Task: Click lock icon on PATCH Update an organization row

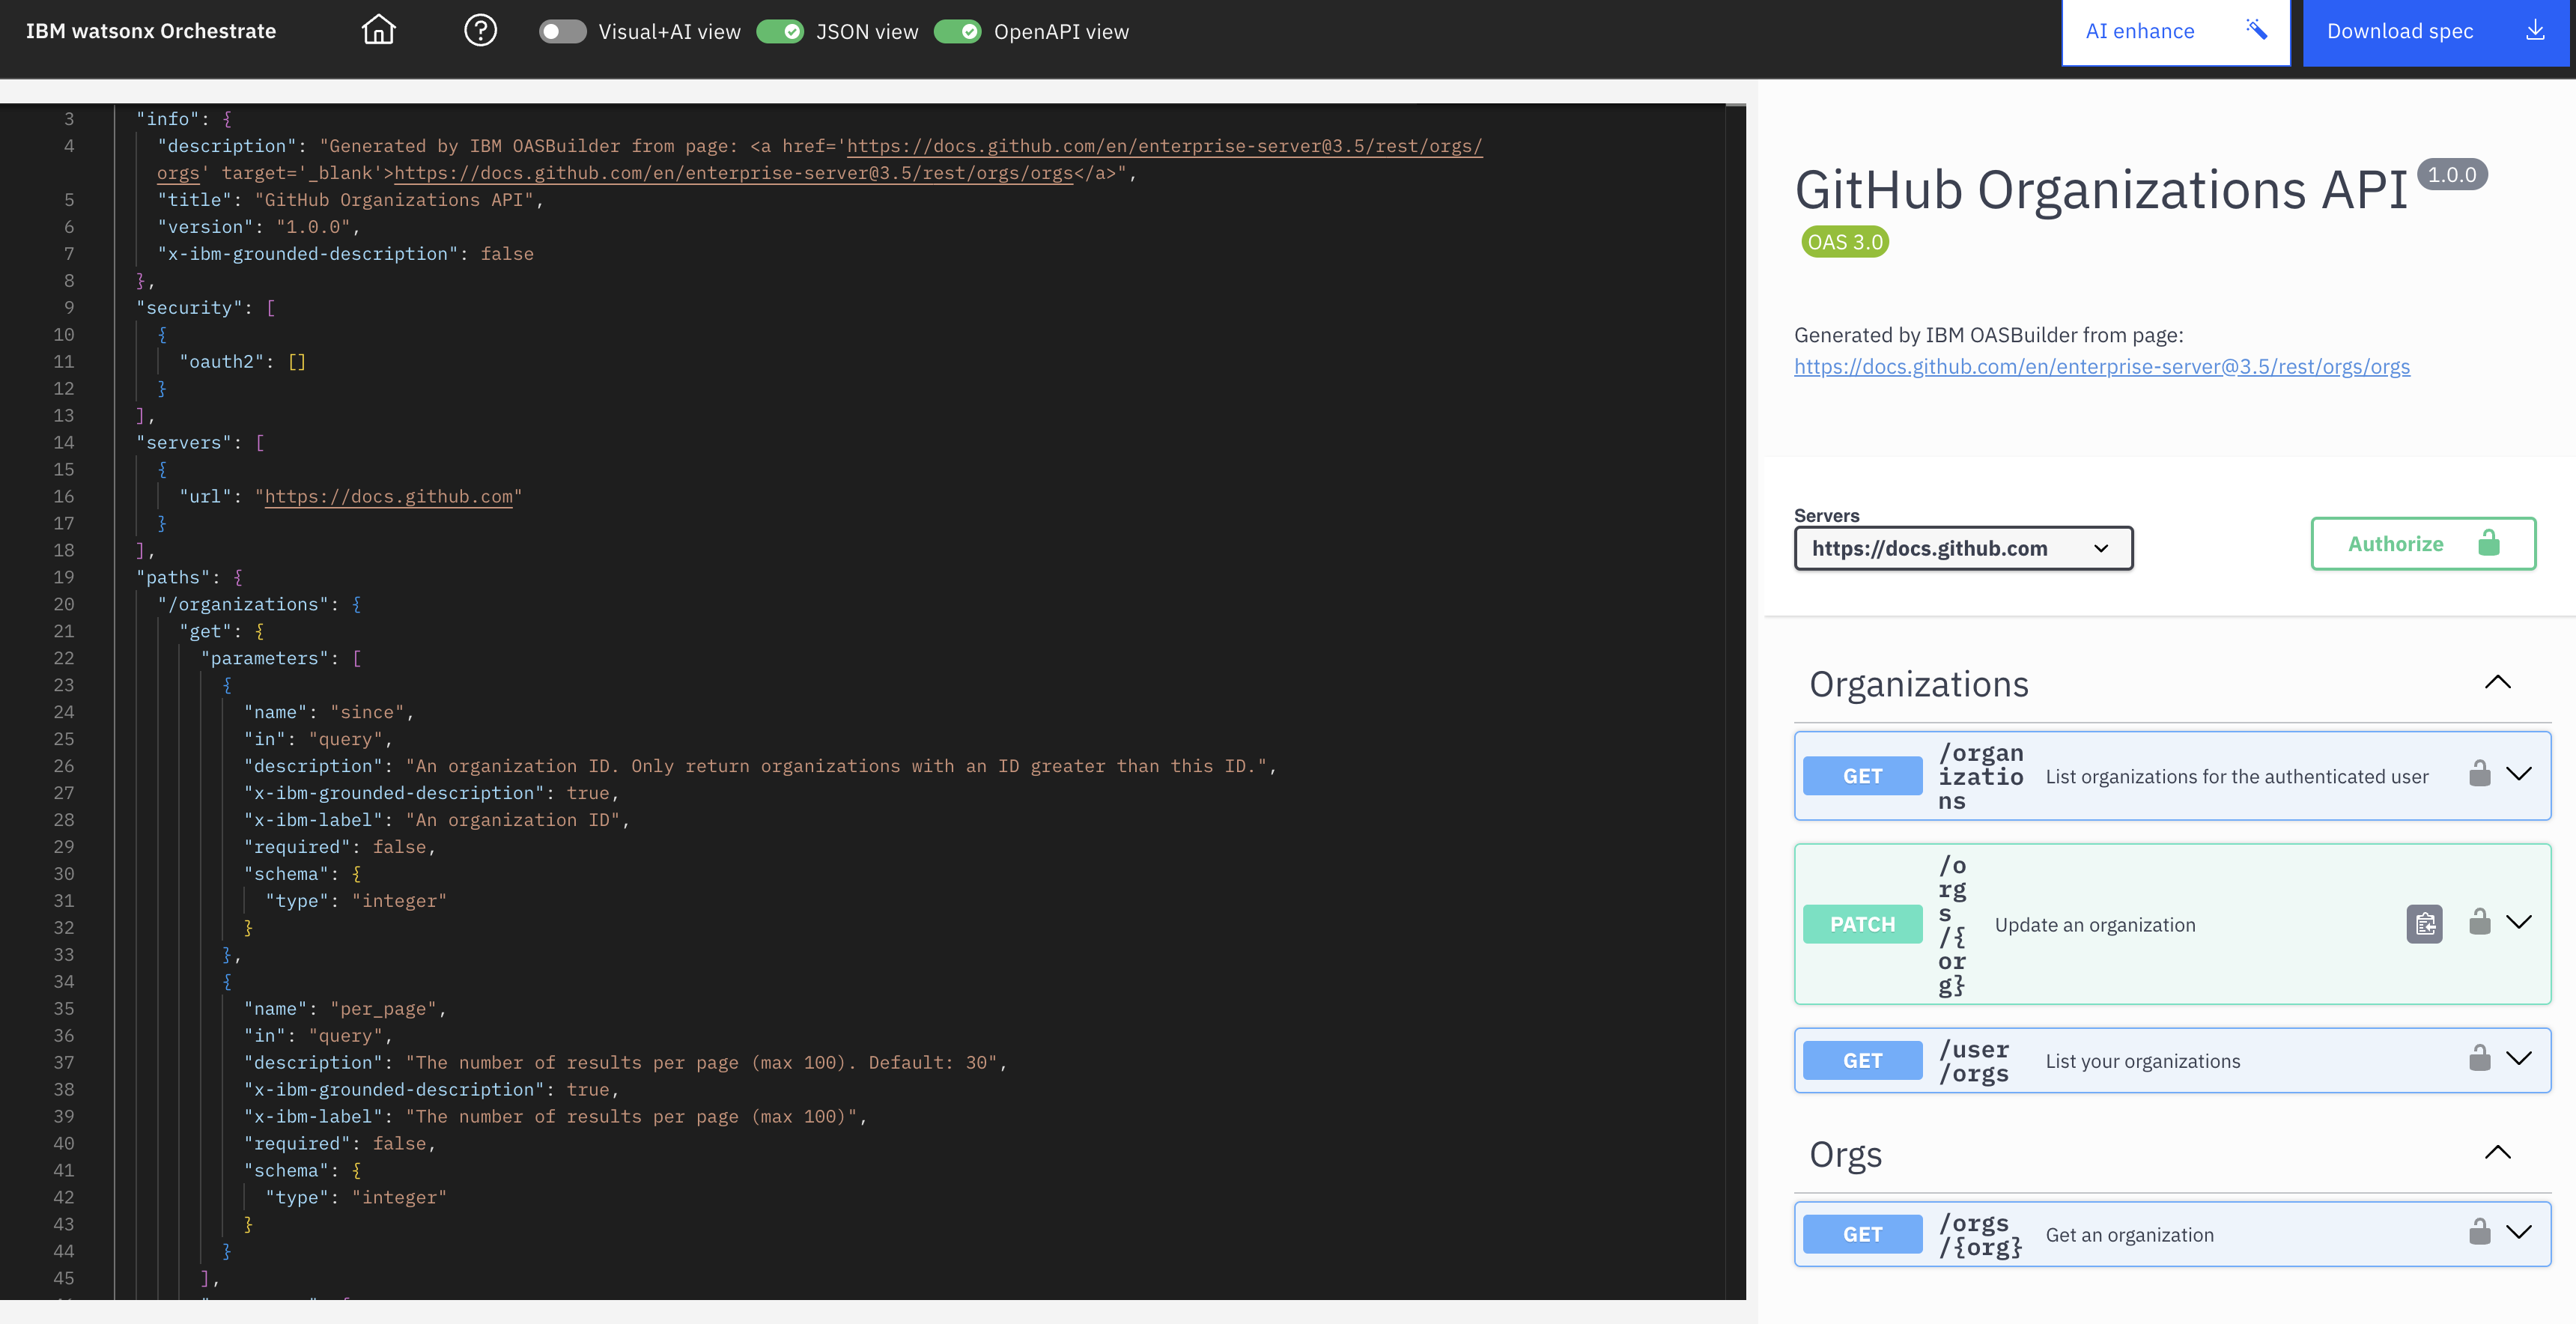Action: (2479, 921)
